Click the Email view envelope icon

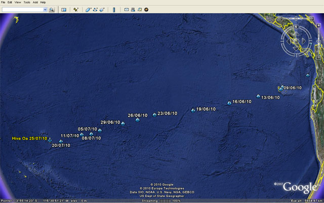tap(127, 10)
